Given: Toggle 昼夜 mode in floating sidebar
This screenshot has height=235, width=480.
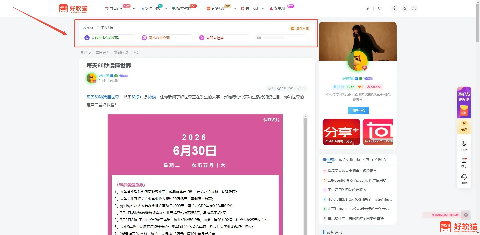Looking at the screenshot, I should click(464, 146).
